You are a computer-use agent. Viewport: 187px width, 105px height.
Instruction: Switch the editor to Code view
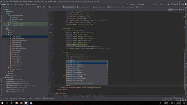pos(171,10)
